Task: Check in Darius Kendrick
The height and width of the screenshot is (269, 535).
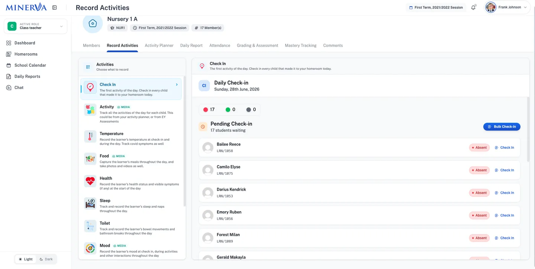Action: 504,193
